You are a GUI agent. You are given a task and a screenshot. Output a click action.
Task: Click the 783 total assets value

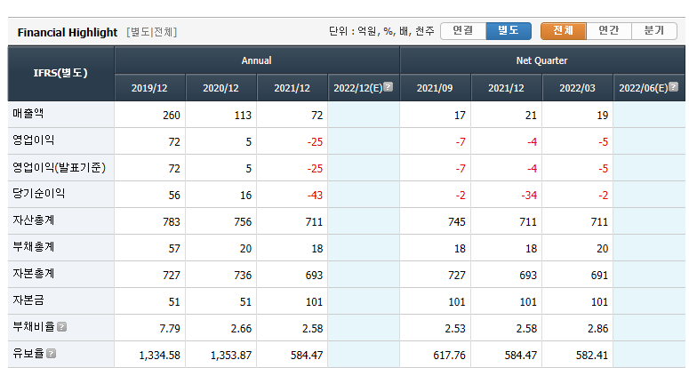tap(172, 222)
